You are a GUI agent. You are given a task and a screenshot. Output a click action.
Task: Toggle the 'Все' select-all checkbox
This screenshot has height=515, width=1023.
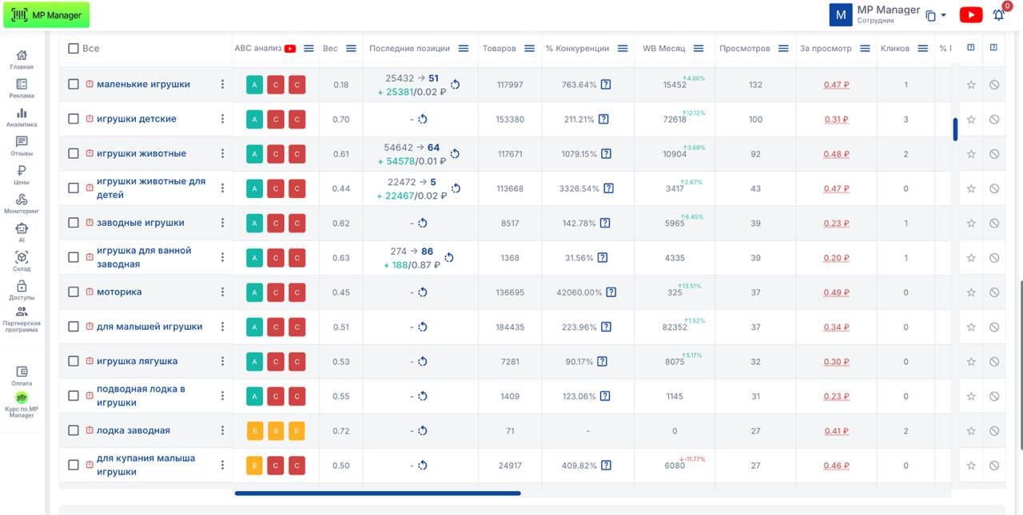(x=74, y=49)
